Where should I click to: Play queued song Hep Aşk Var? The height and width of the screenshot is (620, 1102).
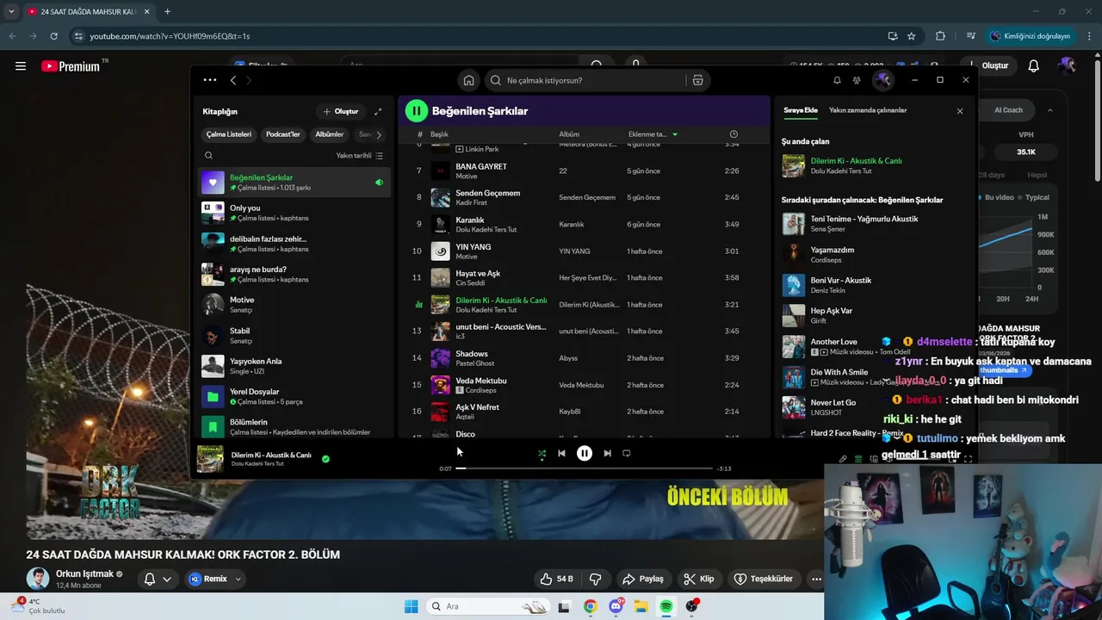pyautogui.click(x=872, y=315)
